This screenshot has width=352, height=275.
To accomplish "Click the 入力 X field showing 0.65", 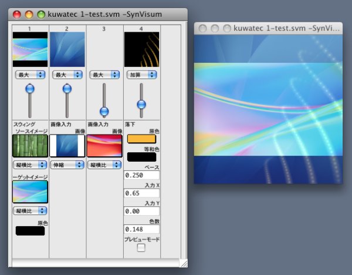I will tap(141, 193).
